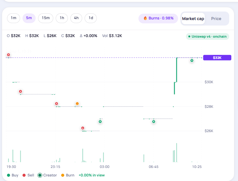Viewport: 238px width, 181px height.
Task: Switch chart to 15m interval
Action: 46,18
